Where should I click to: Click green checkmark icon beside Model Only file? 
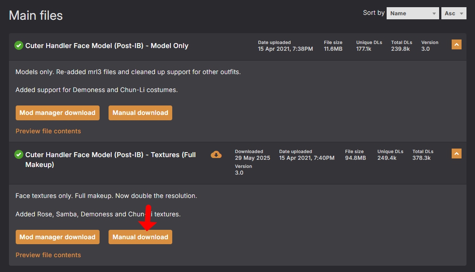(19, 45)
